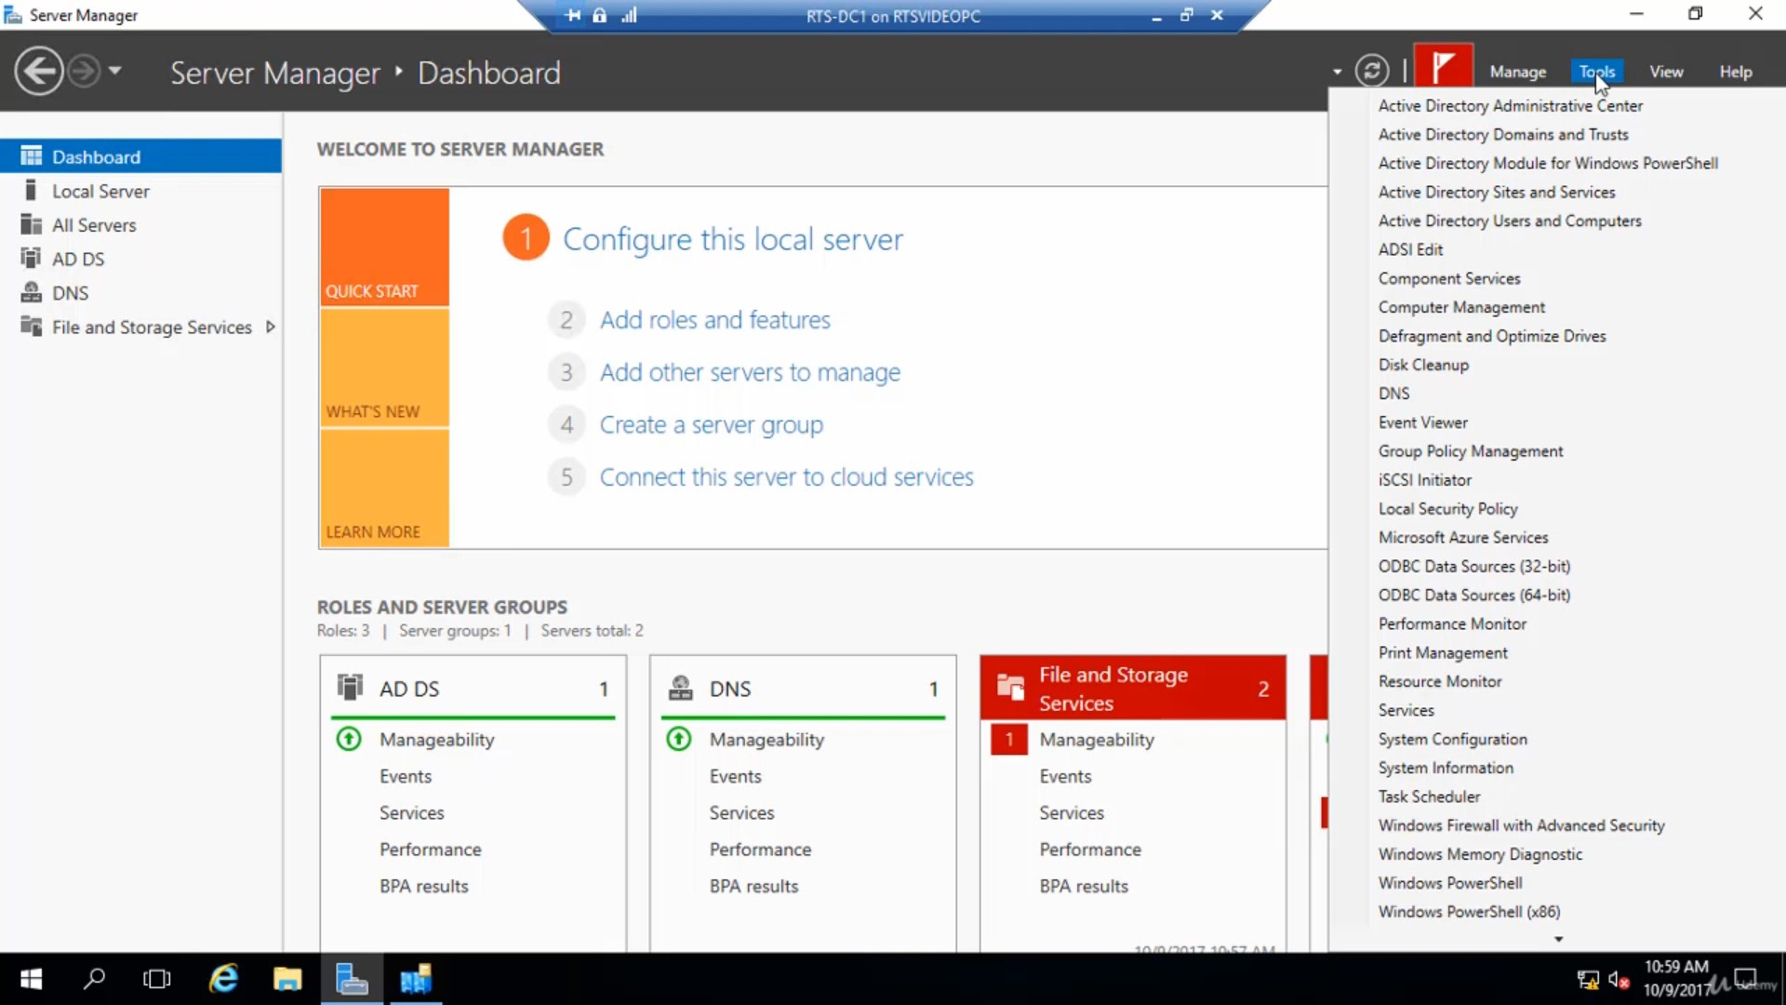Click the DNS sidebar icon
1786x1005 pixels.
coord(31,292)
